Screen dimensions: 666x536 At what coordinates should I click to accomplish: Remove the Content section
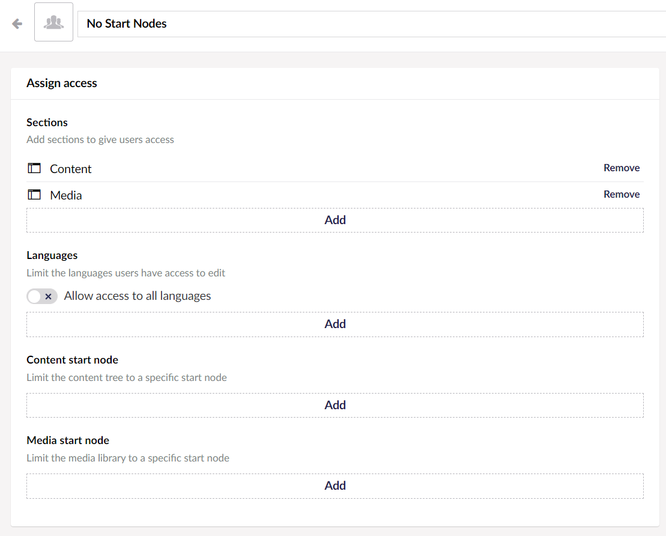[622, 168]
